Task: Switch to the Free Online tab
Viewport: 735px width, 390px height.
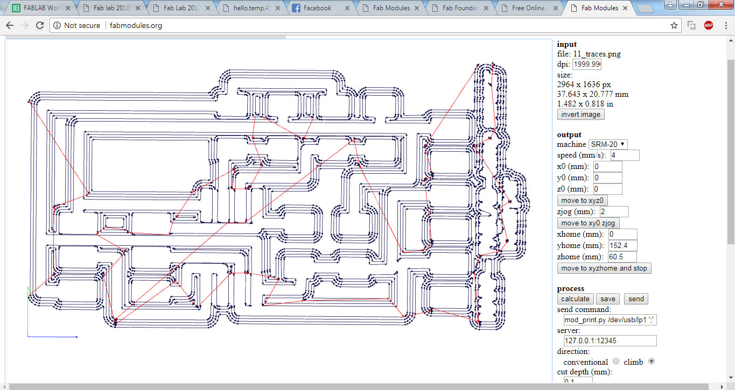Action: pos(529,8)
